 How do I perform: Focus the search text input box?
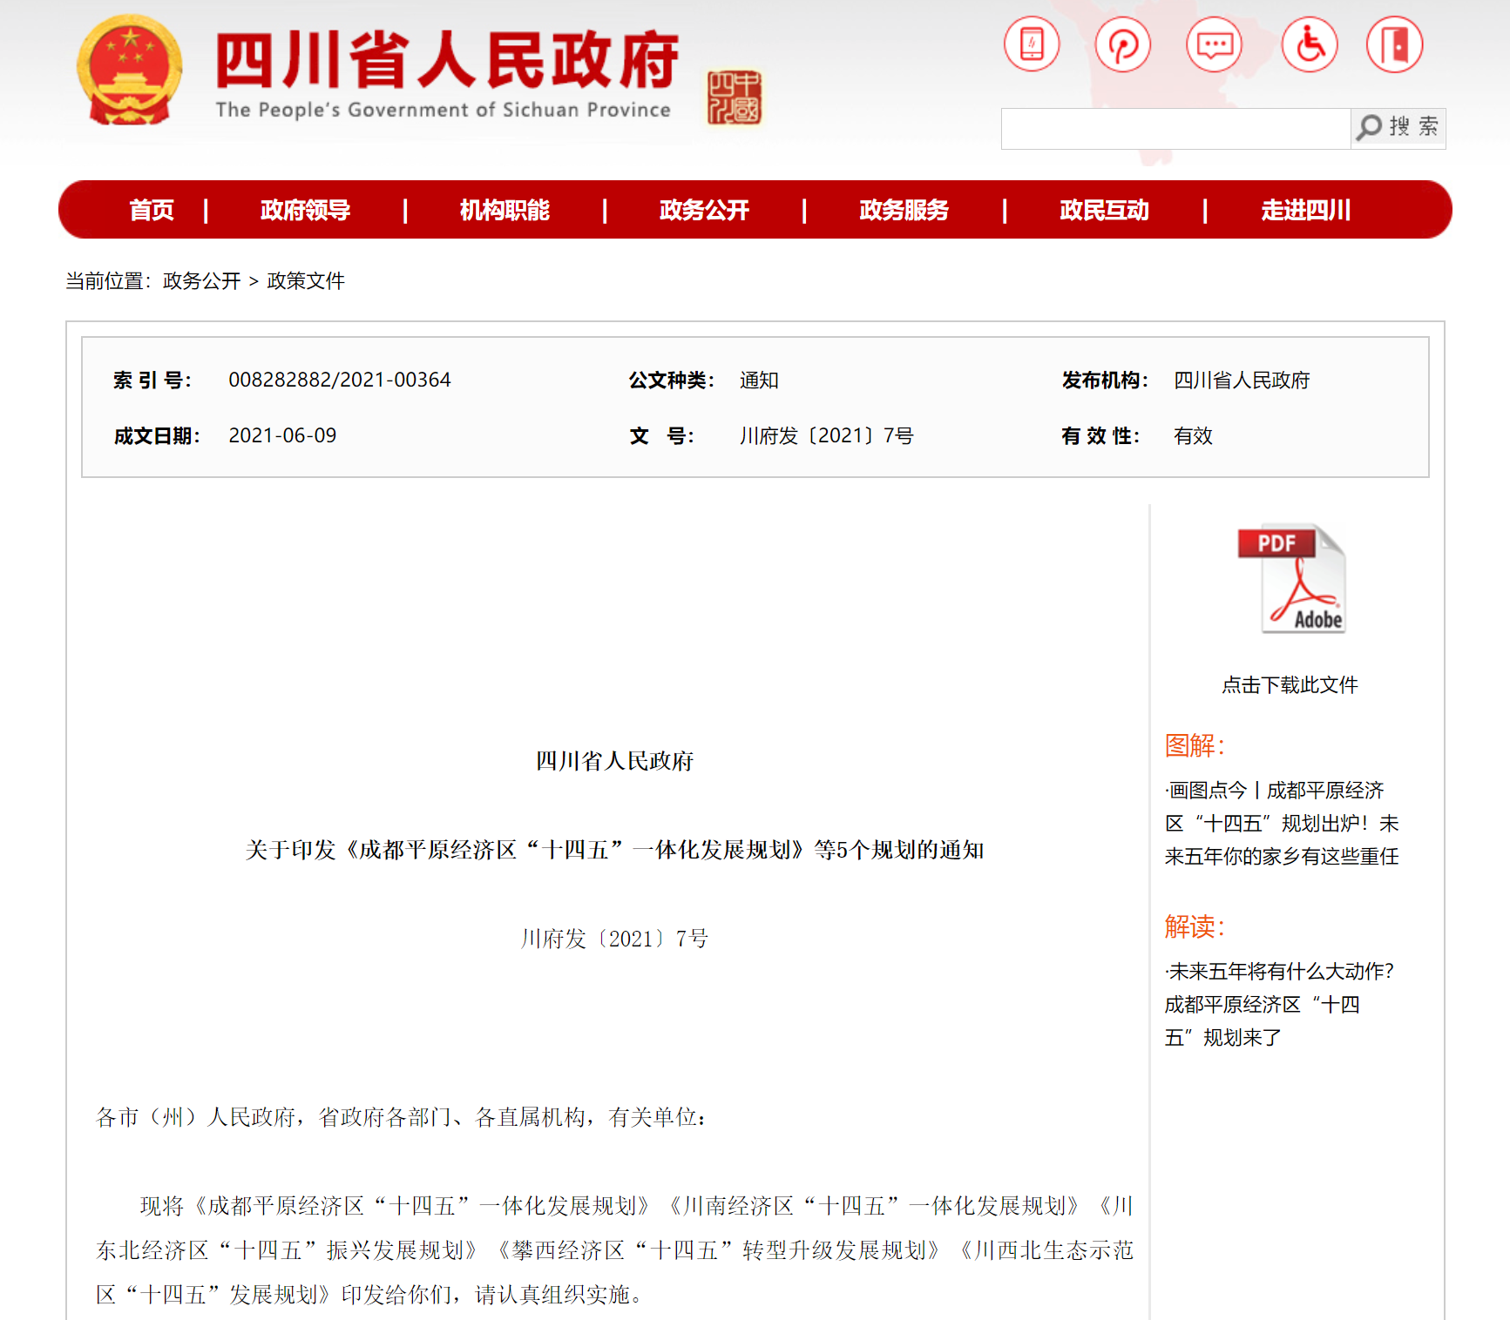coord(1175,129)
